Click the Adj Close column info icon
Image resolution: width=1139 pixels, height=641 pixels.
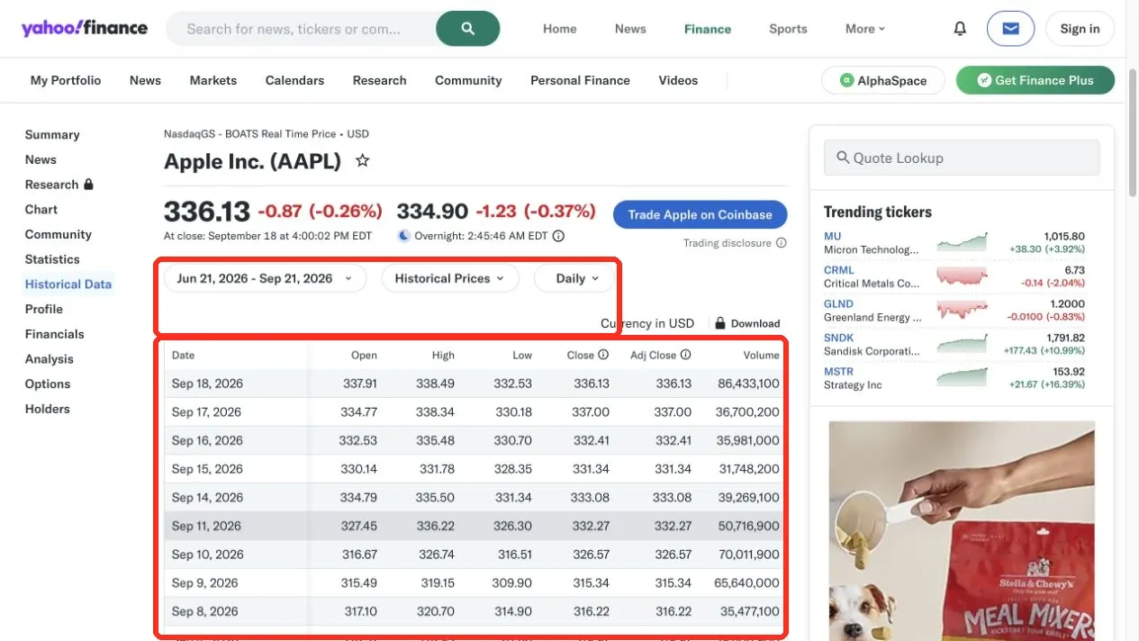pos(685,355)
